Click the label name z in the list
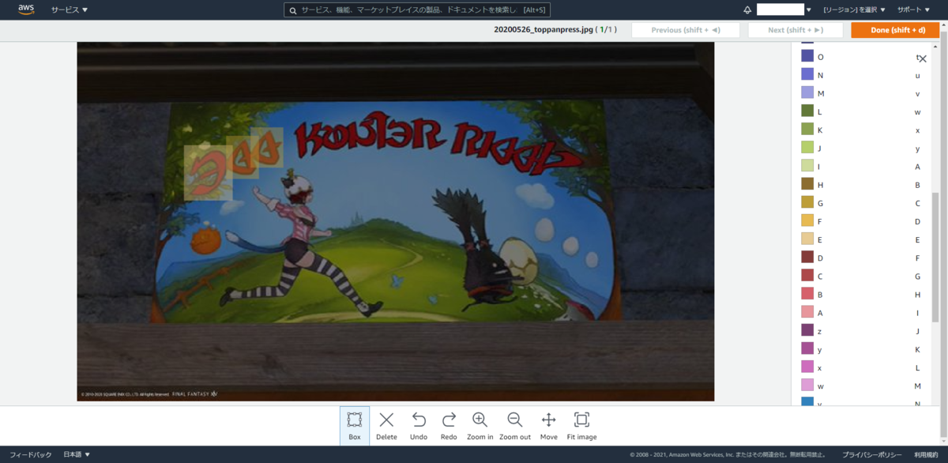 coord(820,331)
